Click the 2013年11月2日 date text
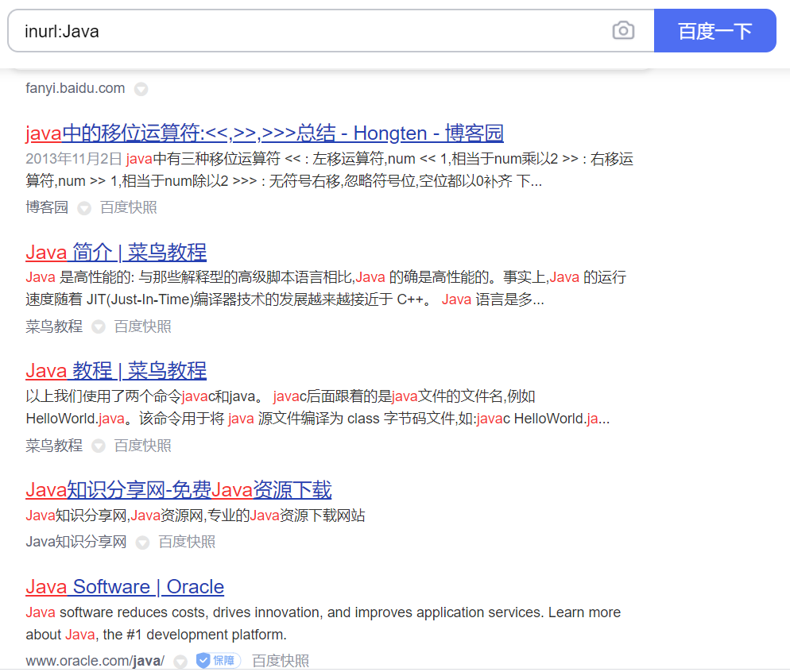The height and width of the screenshot is (672, 790). pos(74,159)
